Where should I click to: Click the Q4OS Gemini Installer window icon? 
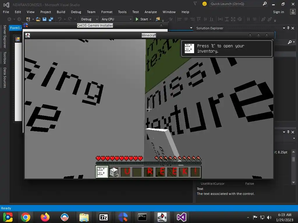[26, 25]
